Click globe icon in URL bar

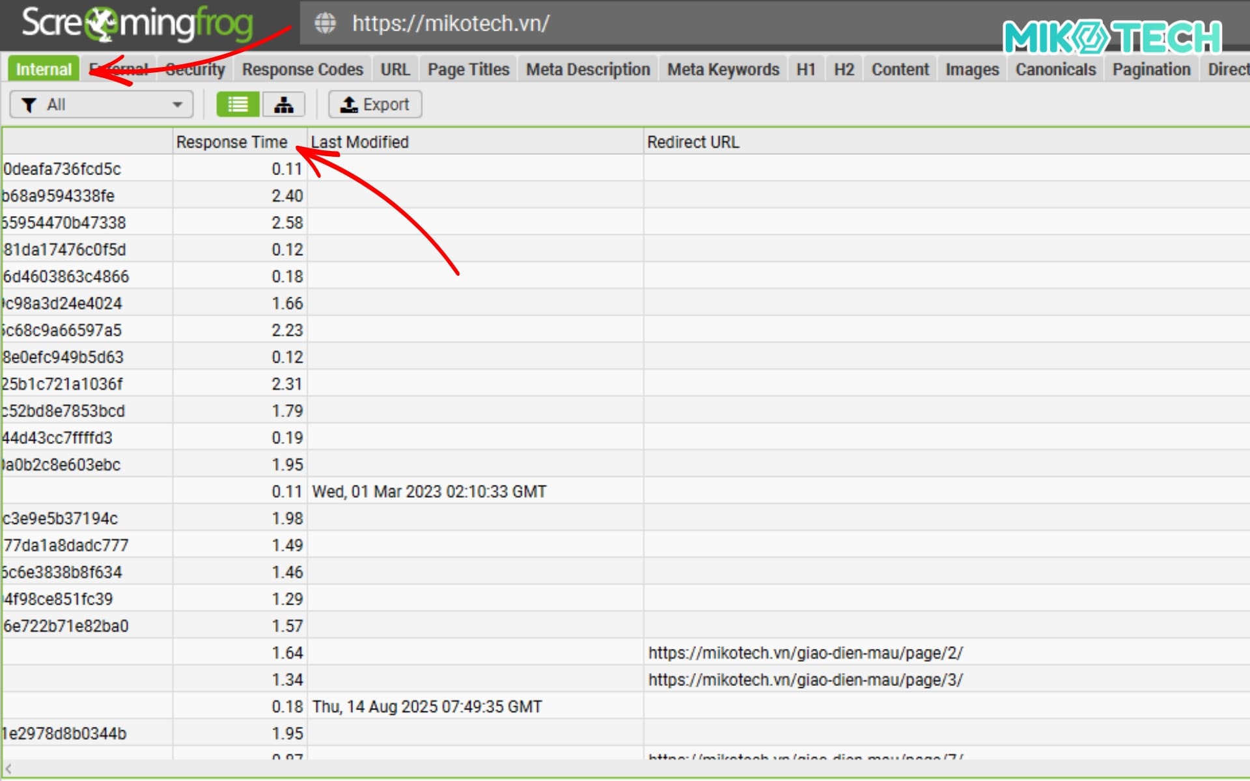tap(325, 23)
